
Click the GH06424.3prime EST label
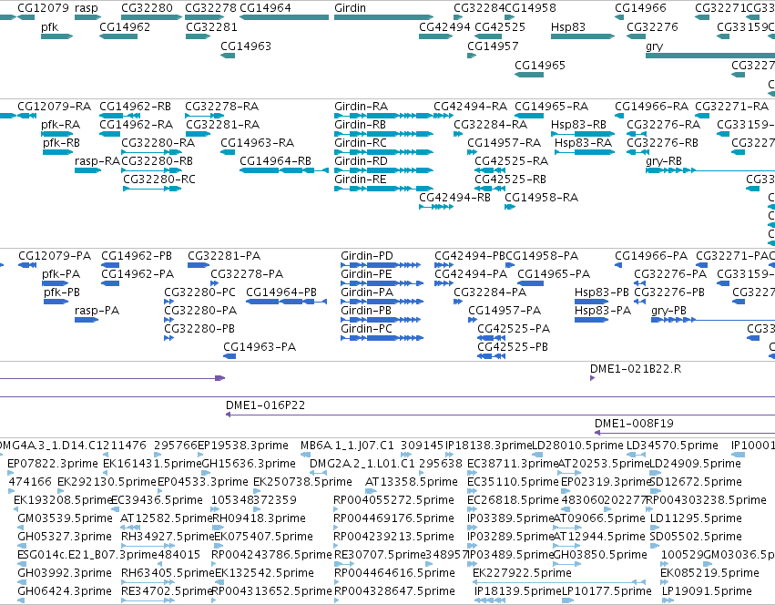65,591
